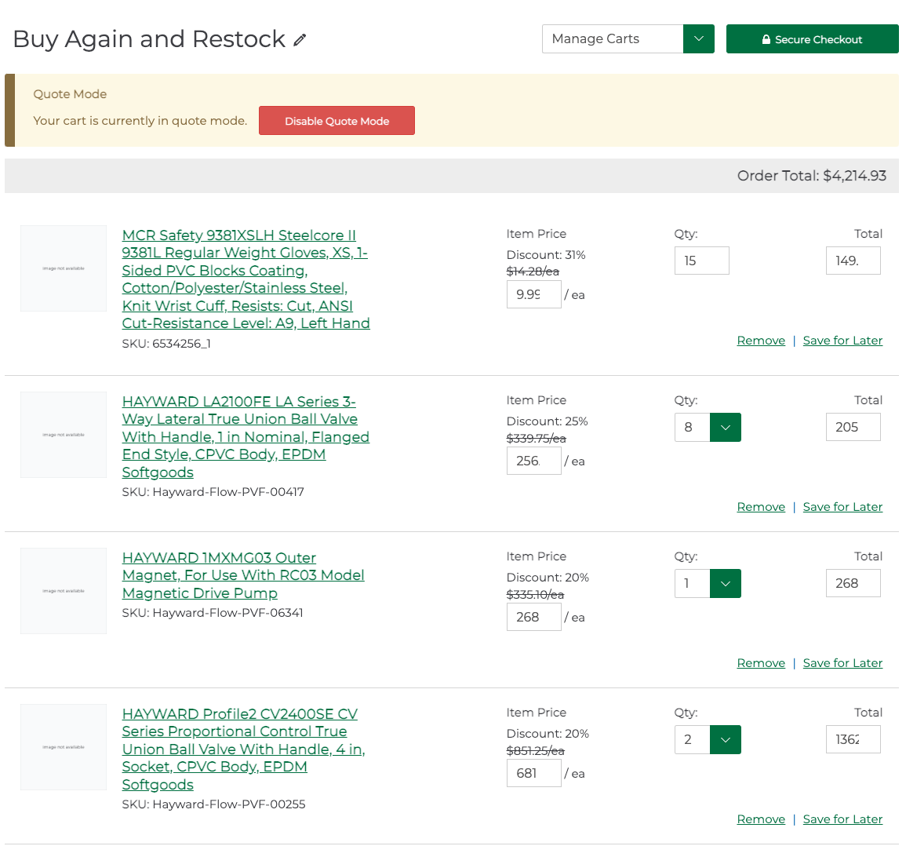Viewport: 906px width, 846px height.
Task: Click SKU: Hayward-Flow-PVF-06341 text
Action: coord(212,613)
